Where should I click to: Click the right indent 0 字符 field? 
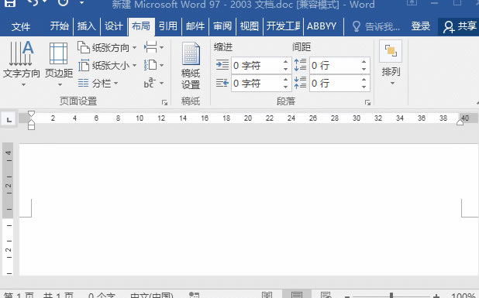click(257, 84)
